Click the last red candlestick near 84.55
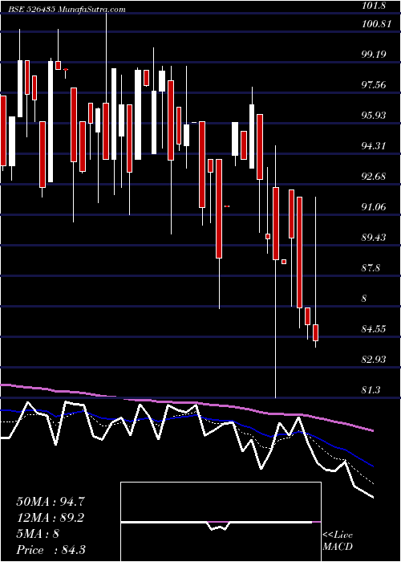 tap(315, 332)
